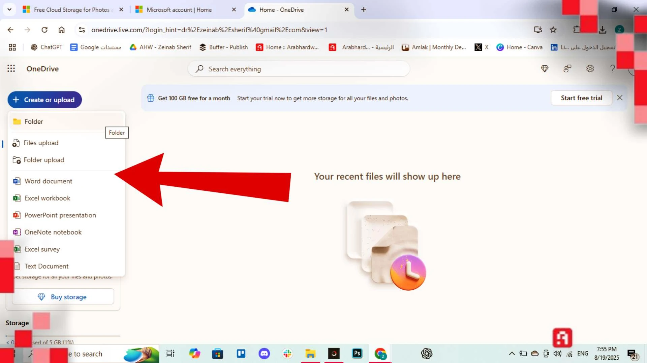Open Microsoft Store from taskbar
The height and width of the screenshot is (363, 647).
click(218, 354)
